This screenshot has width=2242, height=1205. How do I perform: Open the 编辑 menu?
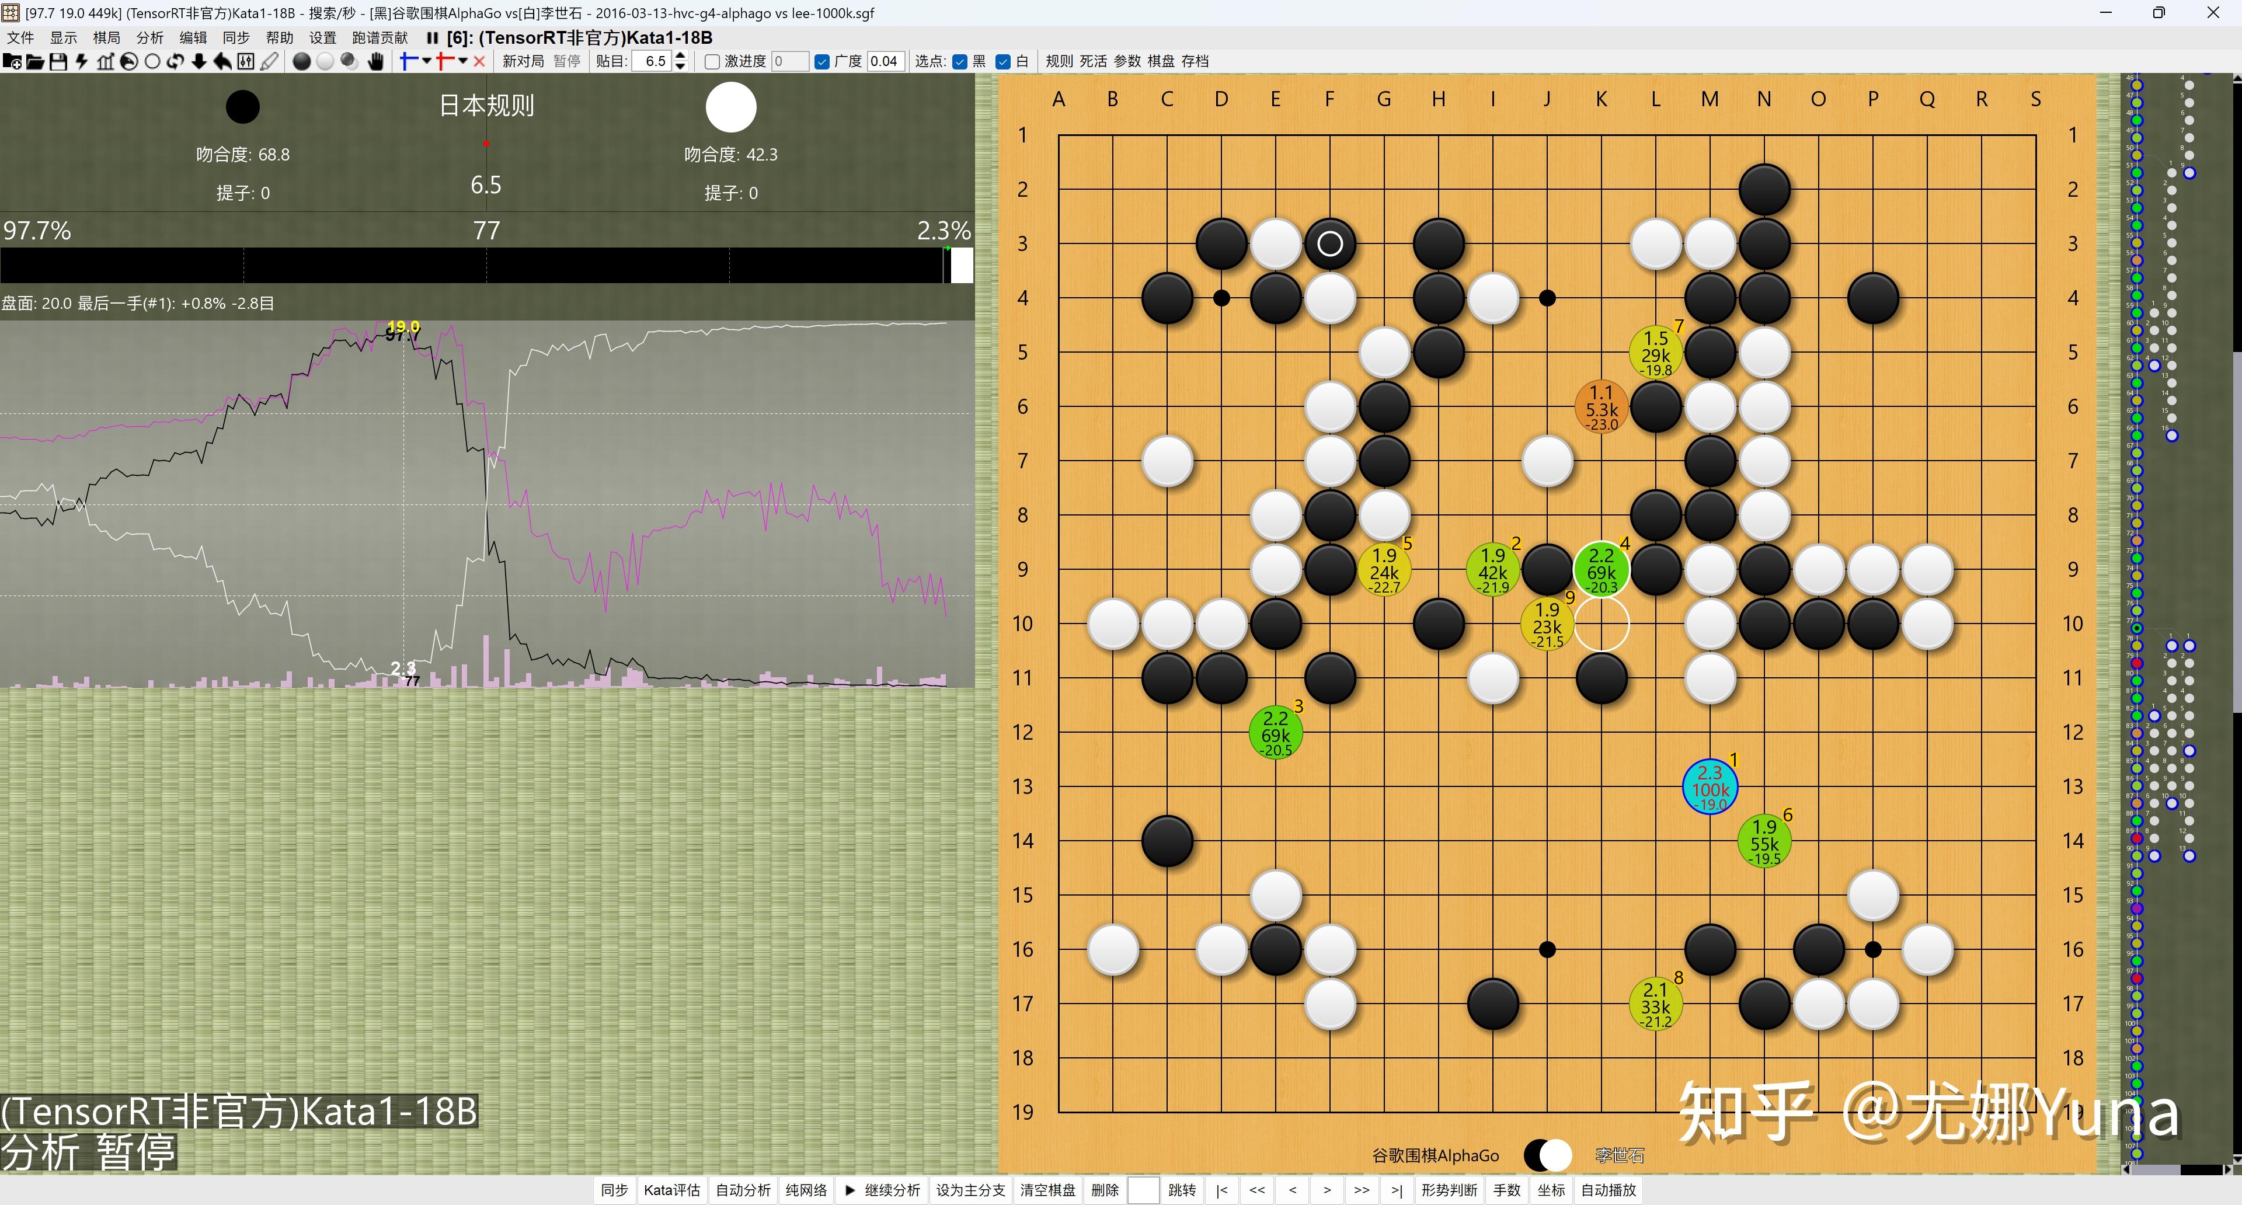pyautogui.click(x=193, y=37)
